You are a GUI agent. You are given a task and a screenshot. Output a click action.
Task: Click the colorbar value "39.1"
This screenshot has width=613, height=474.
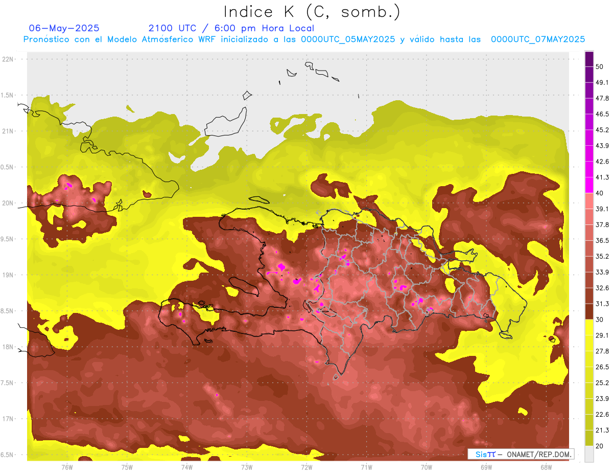(602, 209)
